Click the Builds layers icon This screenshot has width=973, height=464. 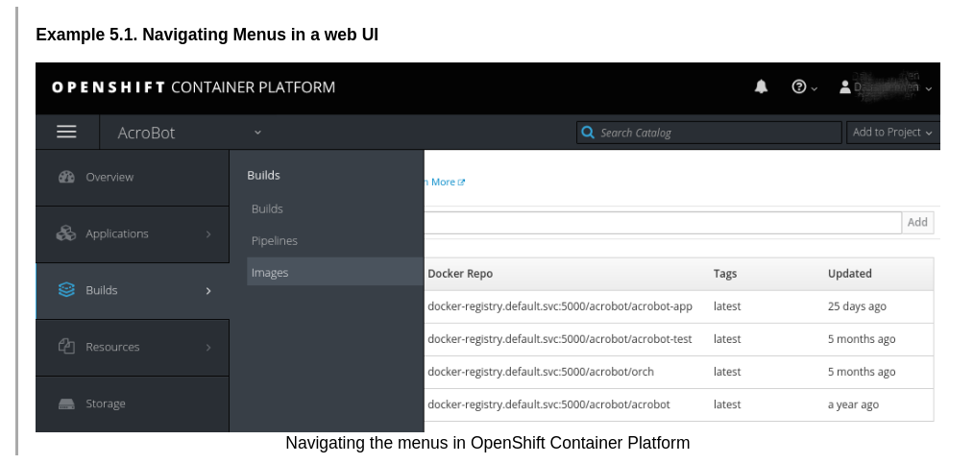click(x=66, y=290)
